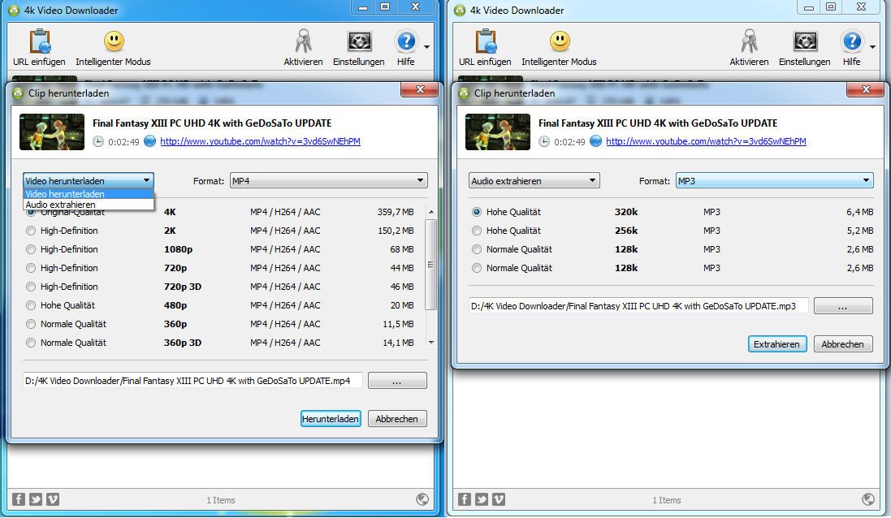Screen dimensions: 891x518
Task: Click URL einfügen icon in left window
Action: [x=40, y=41]
